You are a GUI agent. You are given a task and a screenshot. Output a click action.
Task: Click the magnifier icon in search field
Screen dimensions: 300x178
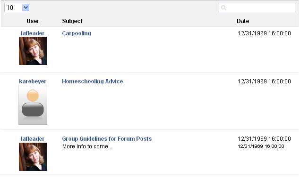(223, 8)
